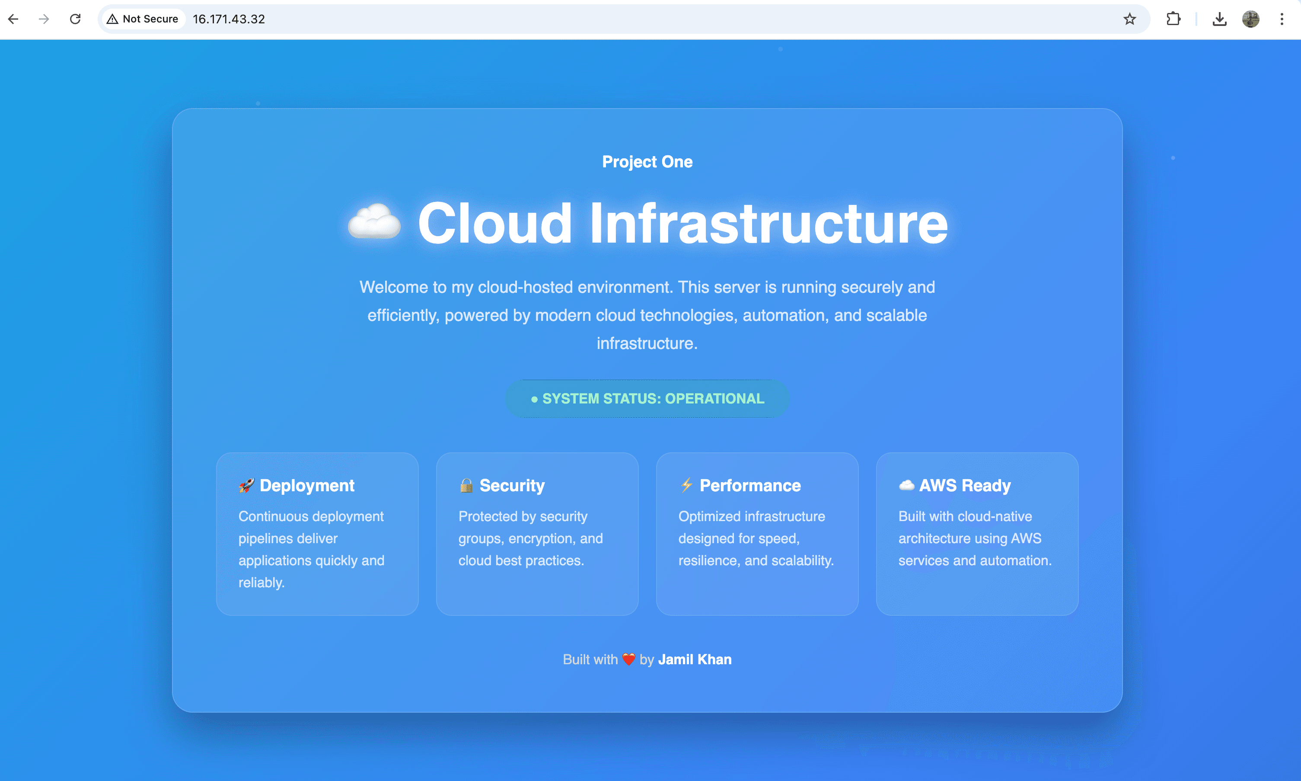Screen dimensions: 1301x781
Task: Click the 'Optimized infrastructure designed for speed' text
Action: (x=756, y=538)
